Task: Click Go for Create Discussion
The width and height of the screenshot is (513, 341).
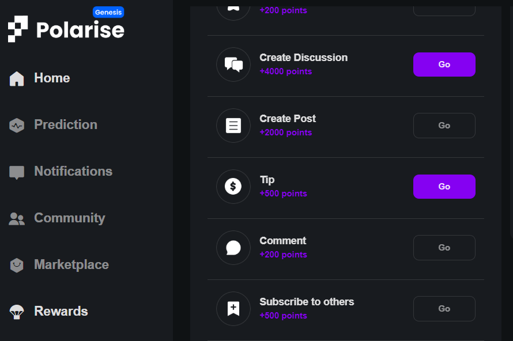Action: click(444, 65)
